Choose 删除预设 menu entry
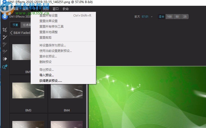The image size is (206, 128). coord(63,62)
